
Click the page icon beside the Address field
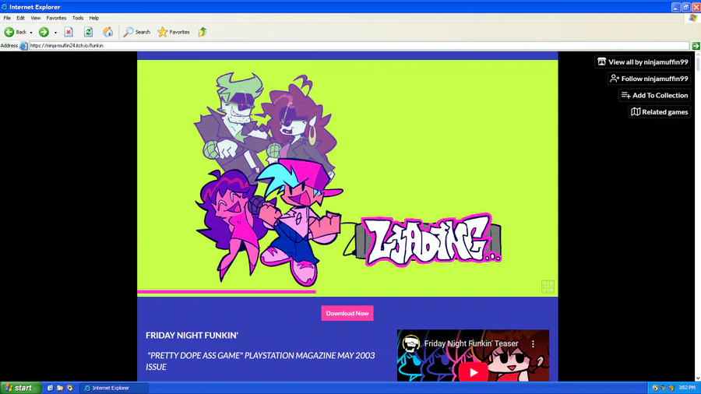click(x=23, y=46)
